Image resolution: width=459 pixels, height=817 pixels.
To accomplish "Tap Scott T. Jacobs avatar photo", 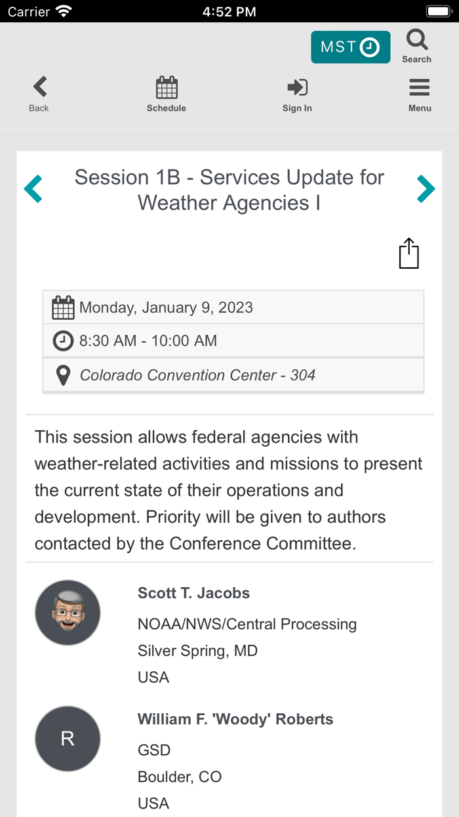I will pos(68,613).
